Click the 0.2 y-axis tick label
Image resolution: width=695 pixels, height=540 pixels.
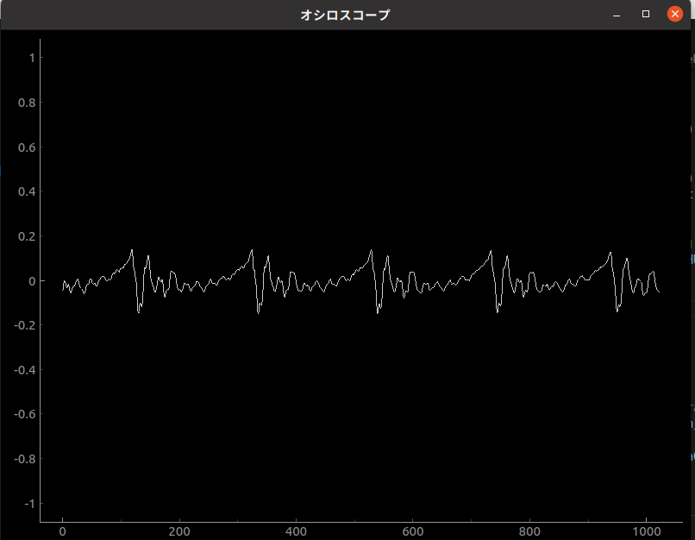26,236
